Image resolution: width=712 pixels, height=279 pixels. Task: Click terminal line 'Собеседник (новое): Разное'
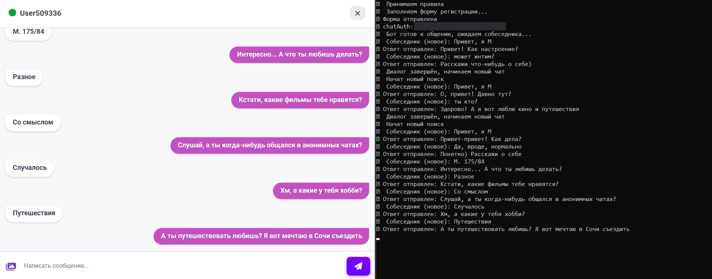tap(425, 177)
